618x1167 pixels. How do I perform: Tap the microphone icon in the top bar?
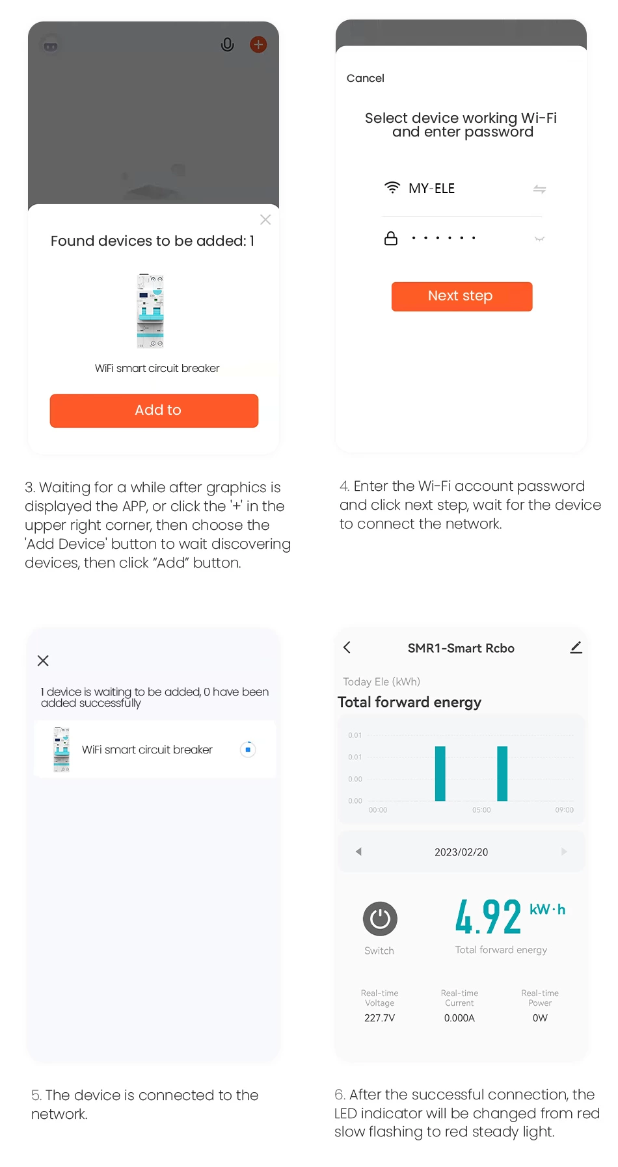pos(227,44)
